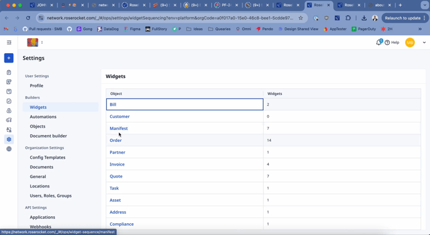Open the Quote object link
This screenshot has height=235, width=430.
click(x=116, y=176)
